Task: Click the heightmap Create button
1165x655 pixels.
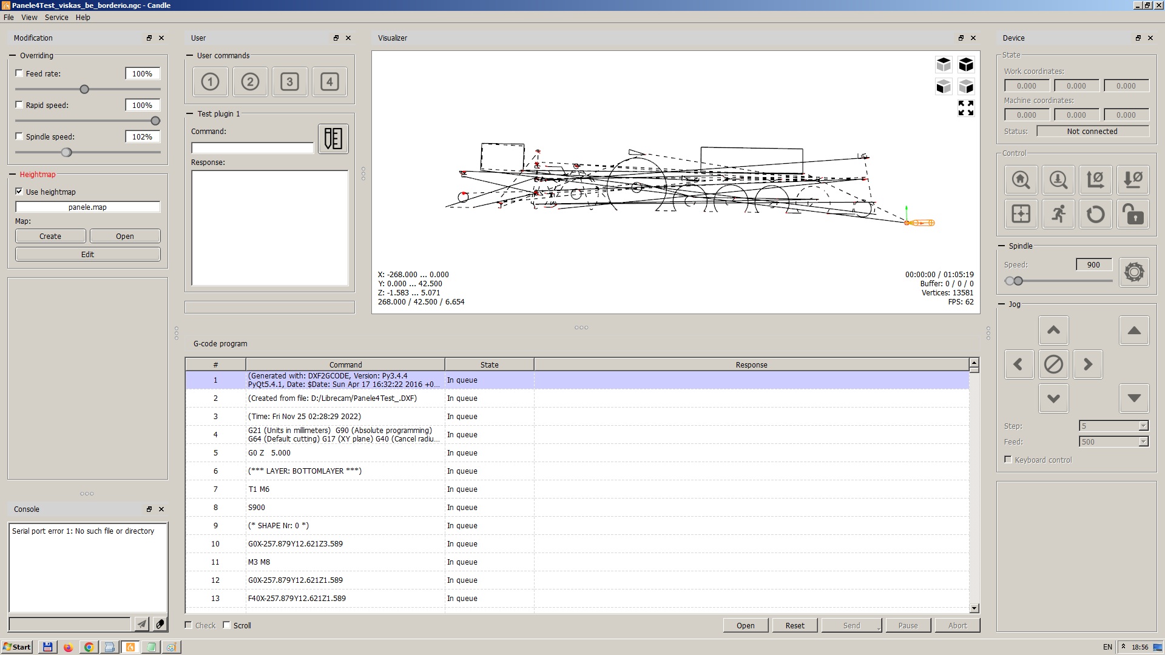Action: click(x=50, y=236)
